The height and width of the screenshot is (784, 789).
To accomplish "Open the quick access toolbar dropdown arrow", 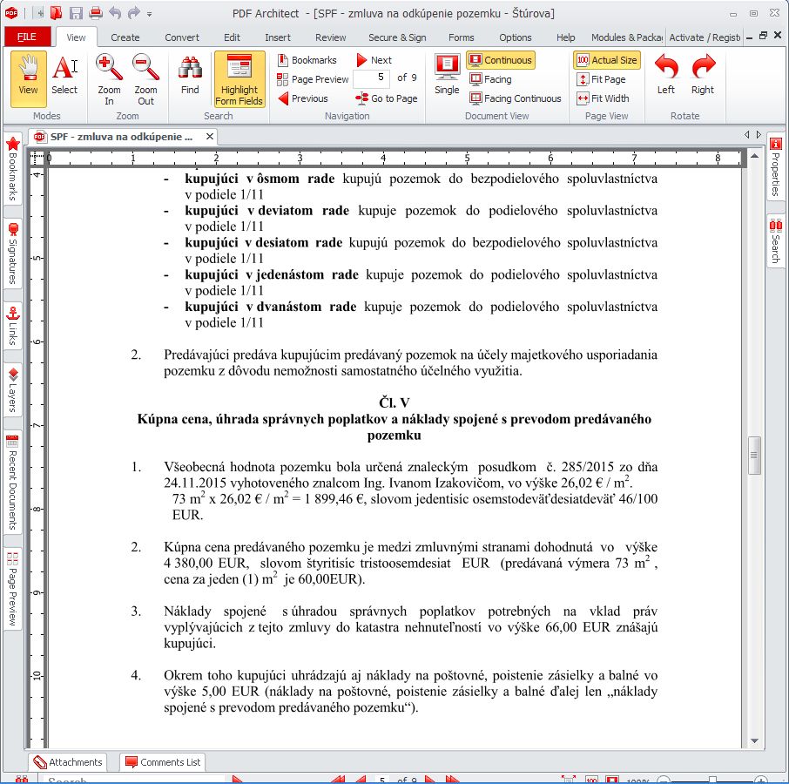I will (150, 14).
